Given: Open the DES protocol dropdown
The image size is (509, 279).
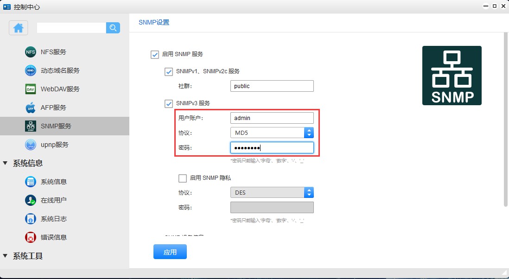Looking at the screenshot, I should click(x=309, y=192).
